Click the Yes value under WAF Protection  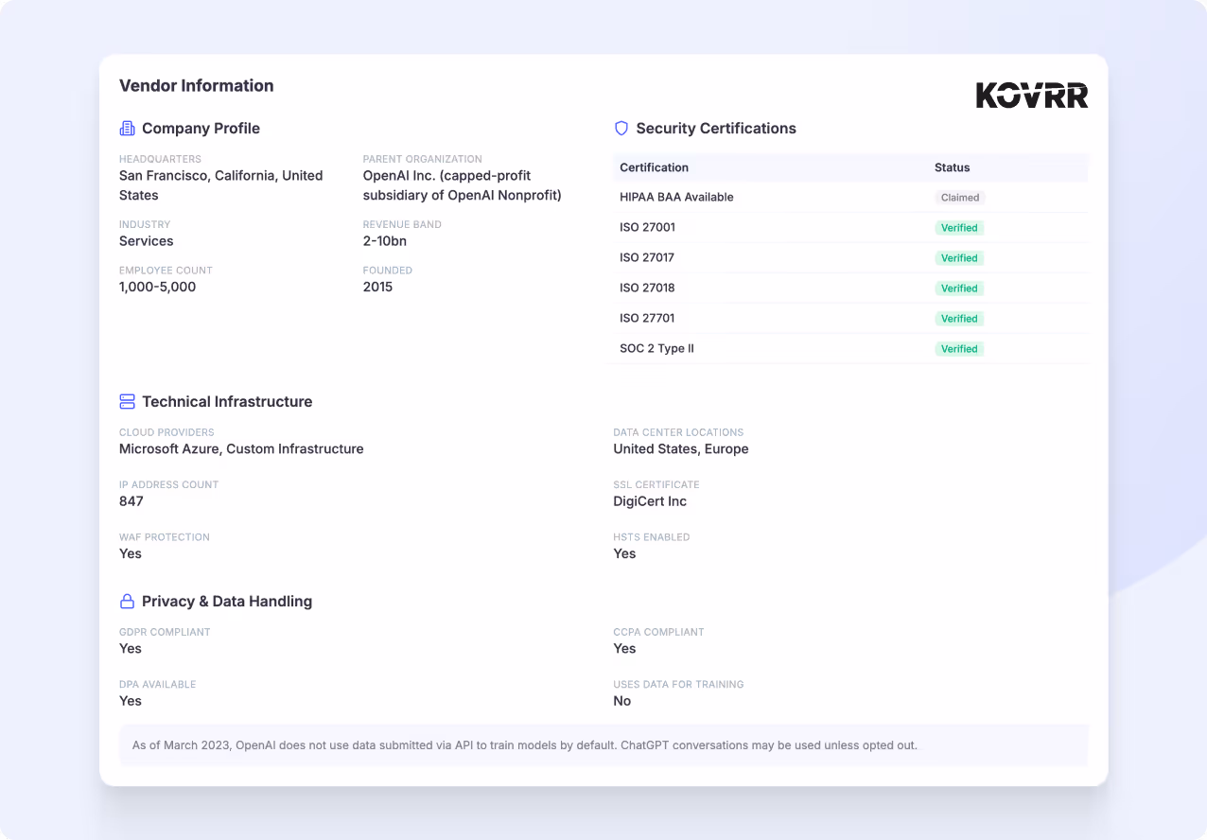coord(130,553)
